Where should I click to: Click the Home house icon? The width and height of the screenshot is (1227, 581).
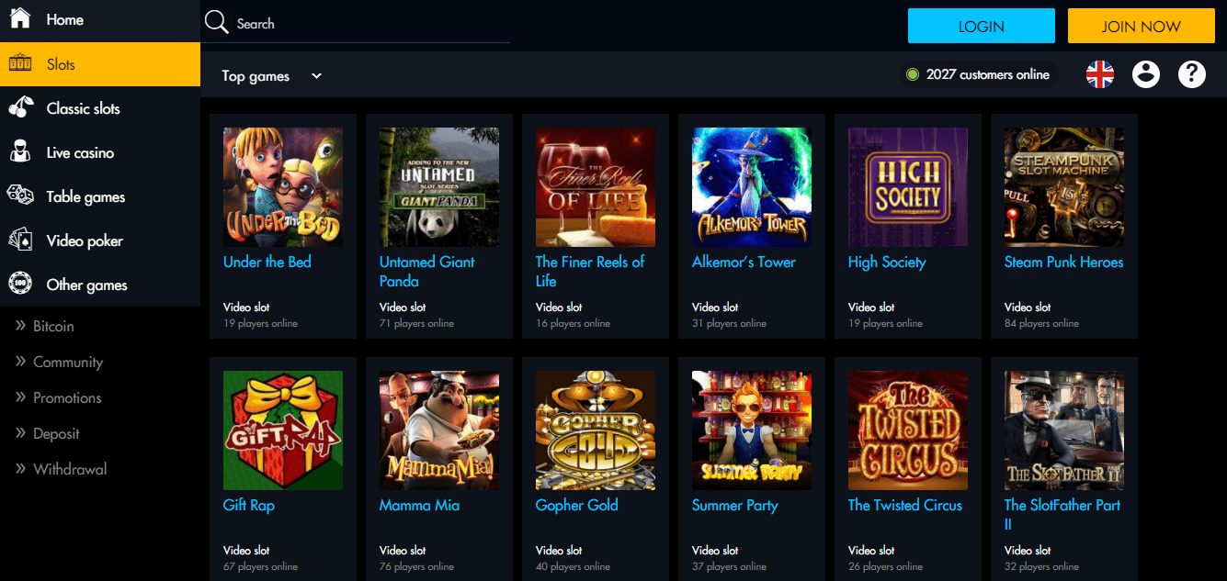tap(20, 18)
